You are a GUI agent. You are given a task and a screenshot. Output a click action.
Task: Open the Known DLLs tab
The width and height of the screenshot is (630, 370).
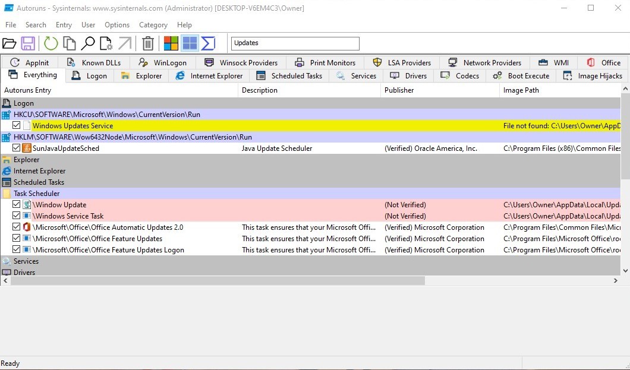[94, 62]
